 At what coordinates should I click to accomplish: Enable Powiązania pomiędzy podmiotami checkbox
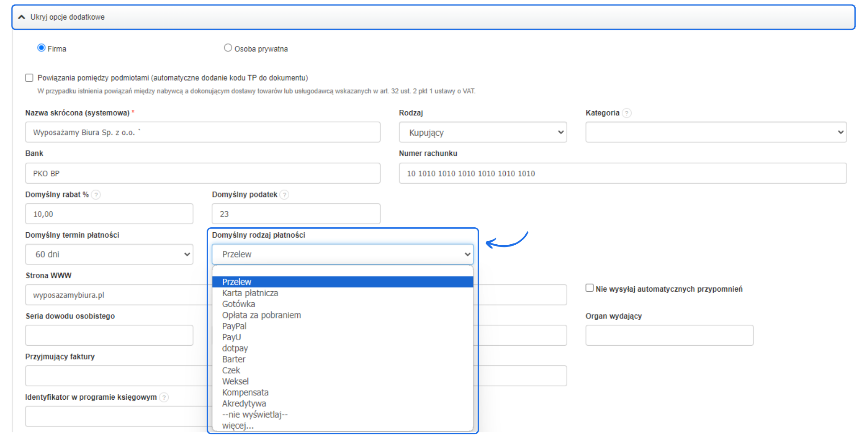29,78
